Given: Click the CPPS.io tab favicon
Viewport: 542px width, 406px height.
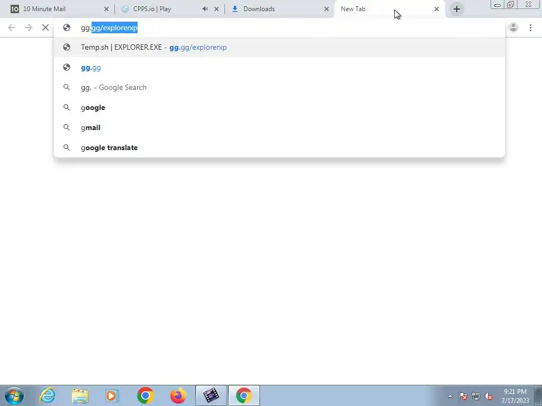Looking at the screenshot, I should [x=125, y=9].
